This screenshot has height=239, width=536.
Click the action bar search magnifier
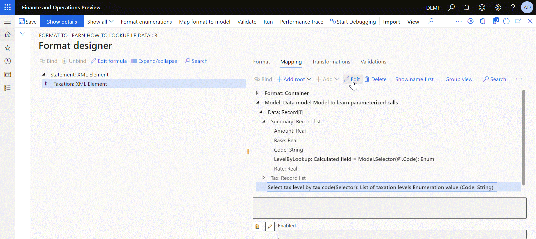(431, 21)
